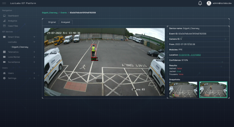The image size is (234, 127).
Task: Open Surveillance menu item
Action: (x=14, y=62)
